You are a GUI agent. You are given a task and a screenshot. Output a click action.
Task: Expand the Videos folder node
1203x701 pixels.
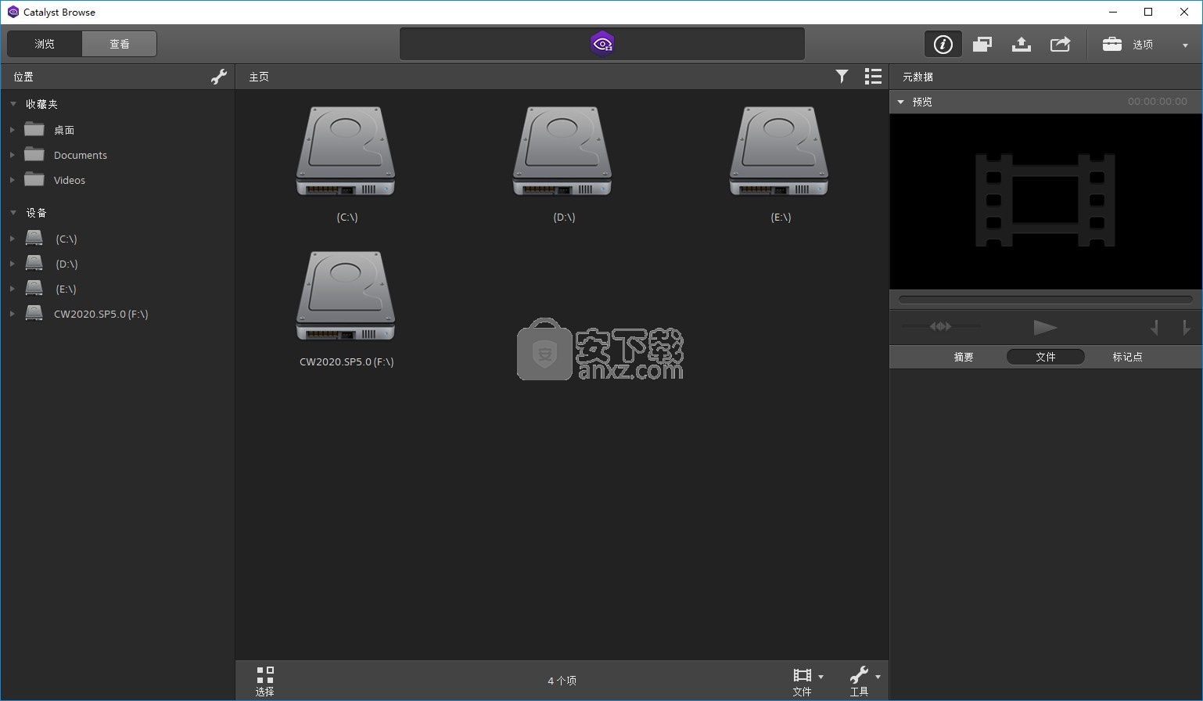click(x=13, y=180)
